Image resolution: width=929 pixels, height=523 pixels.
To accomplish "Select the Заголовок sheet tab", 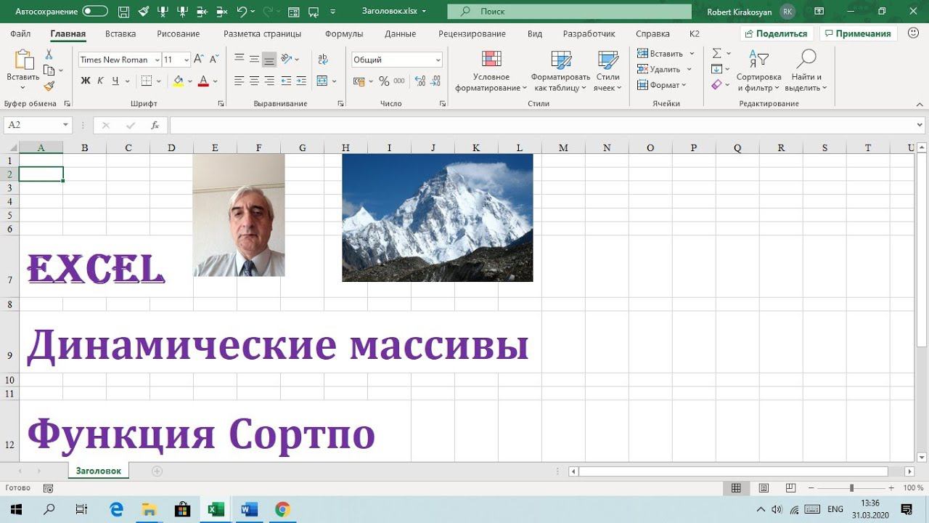I will pyautogui.click(x=99, y=471).
